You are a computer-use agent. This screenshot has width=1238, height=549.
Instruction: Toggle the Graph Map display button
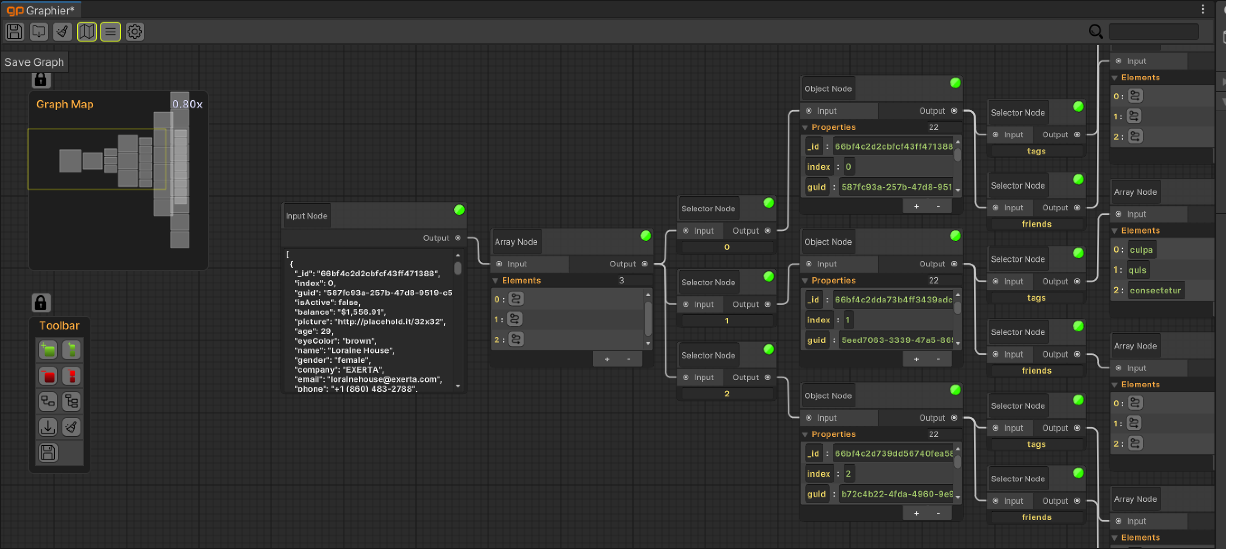click(x=86, y=32)
